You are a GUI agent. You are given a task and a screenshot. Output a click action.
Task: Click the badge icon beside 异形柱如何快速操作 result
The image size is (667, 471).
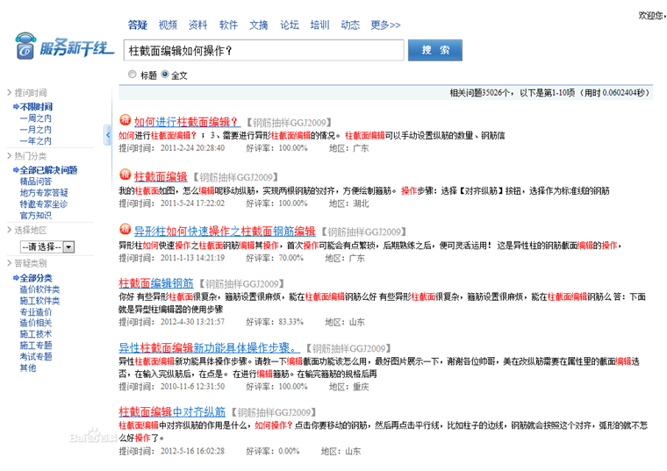[x=125, y=230]
